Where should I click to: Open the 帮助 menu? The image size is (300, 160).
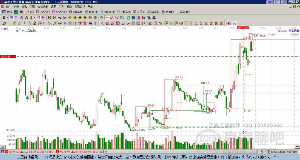click(x=90, y=7)
